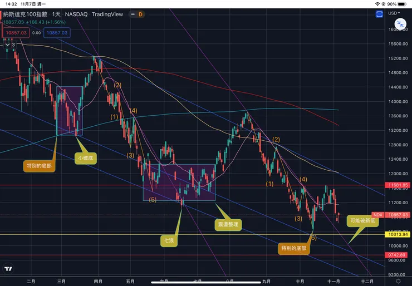Image resolution: width=412 pixels, height=286 pixels.
Task: Click the blue 10857.03 buy button
Action: pyautogui.click(x=57, y=33)
